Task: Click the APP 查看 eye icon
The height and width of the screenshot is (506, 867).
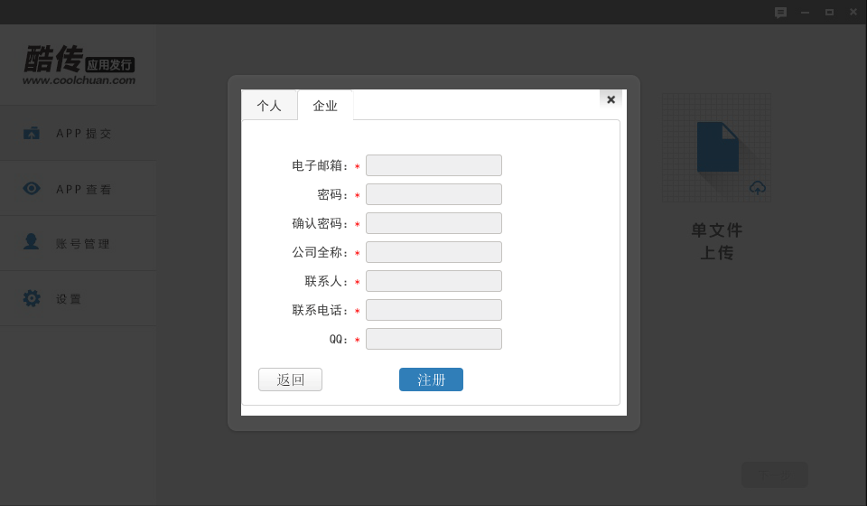Action: click(32, 189)
